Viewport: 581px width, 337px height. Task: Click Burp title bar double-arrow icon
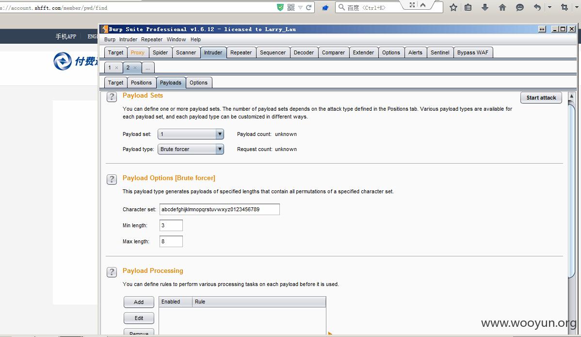pos(542,29)
